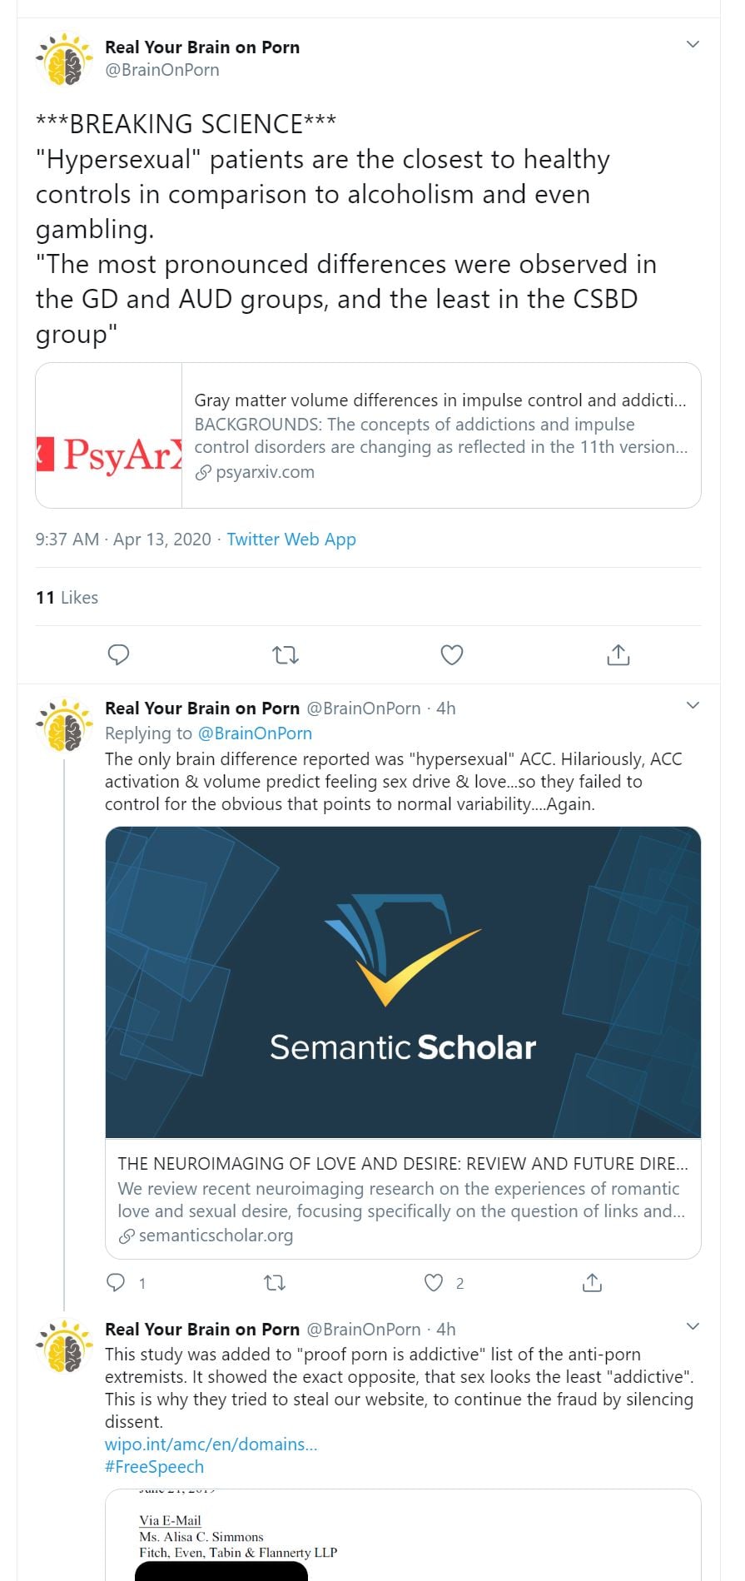Click the wipo.int domains link
745x1581 pixels.
pos(211,1444)
